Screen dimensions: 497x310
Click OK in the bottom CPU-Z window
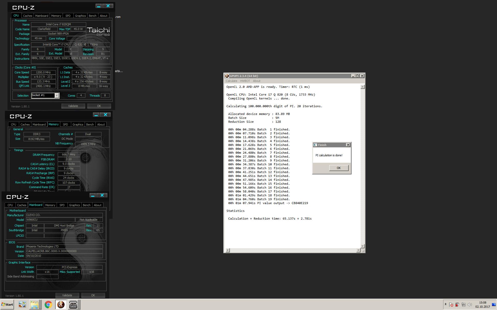pyautogui.click(x=93, y=295)
